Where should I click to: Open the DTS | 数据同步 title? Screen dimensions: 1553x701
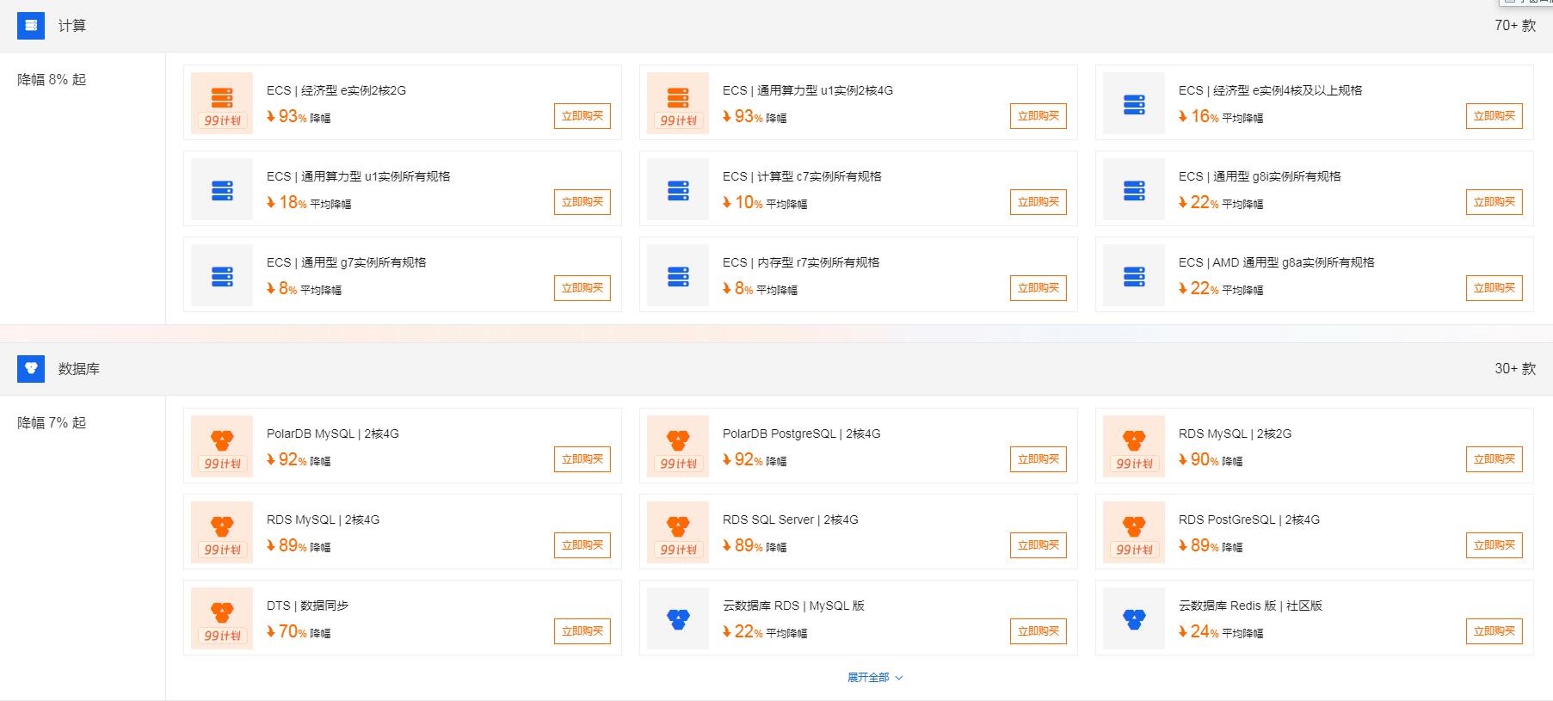tap(308, 606)
